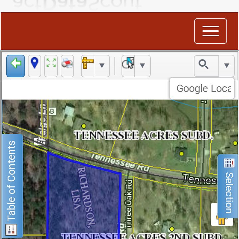This screenshot has width=239, height=239.
Task: Choose the Google Location search option
Action: (x=202, y=89)
